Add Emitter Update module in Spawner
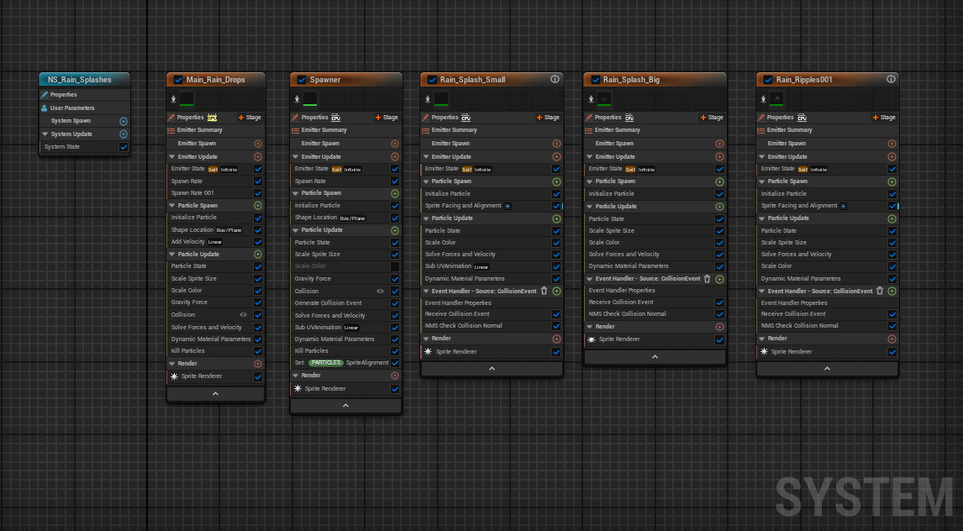The width and height of the screenshot is (963, 531). coord(395,157)
